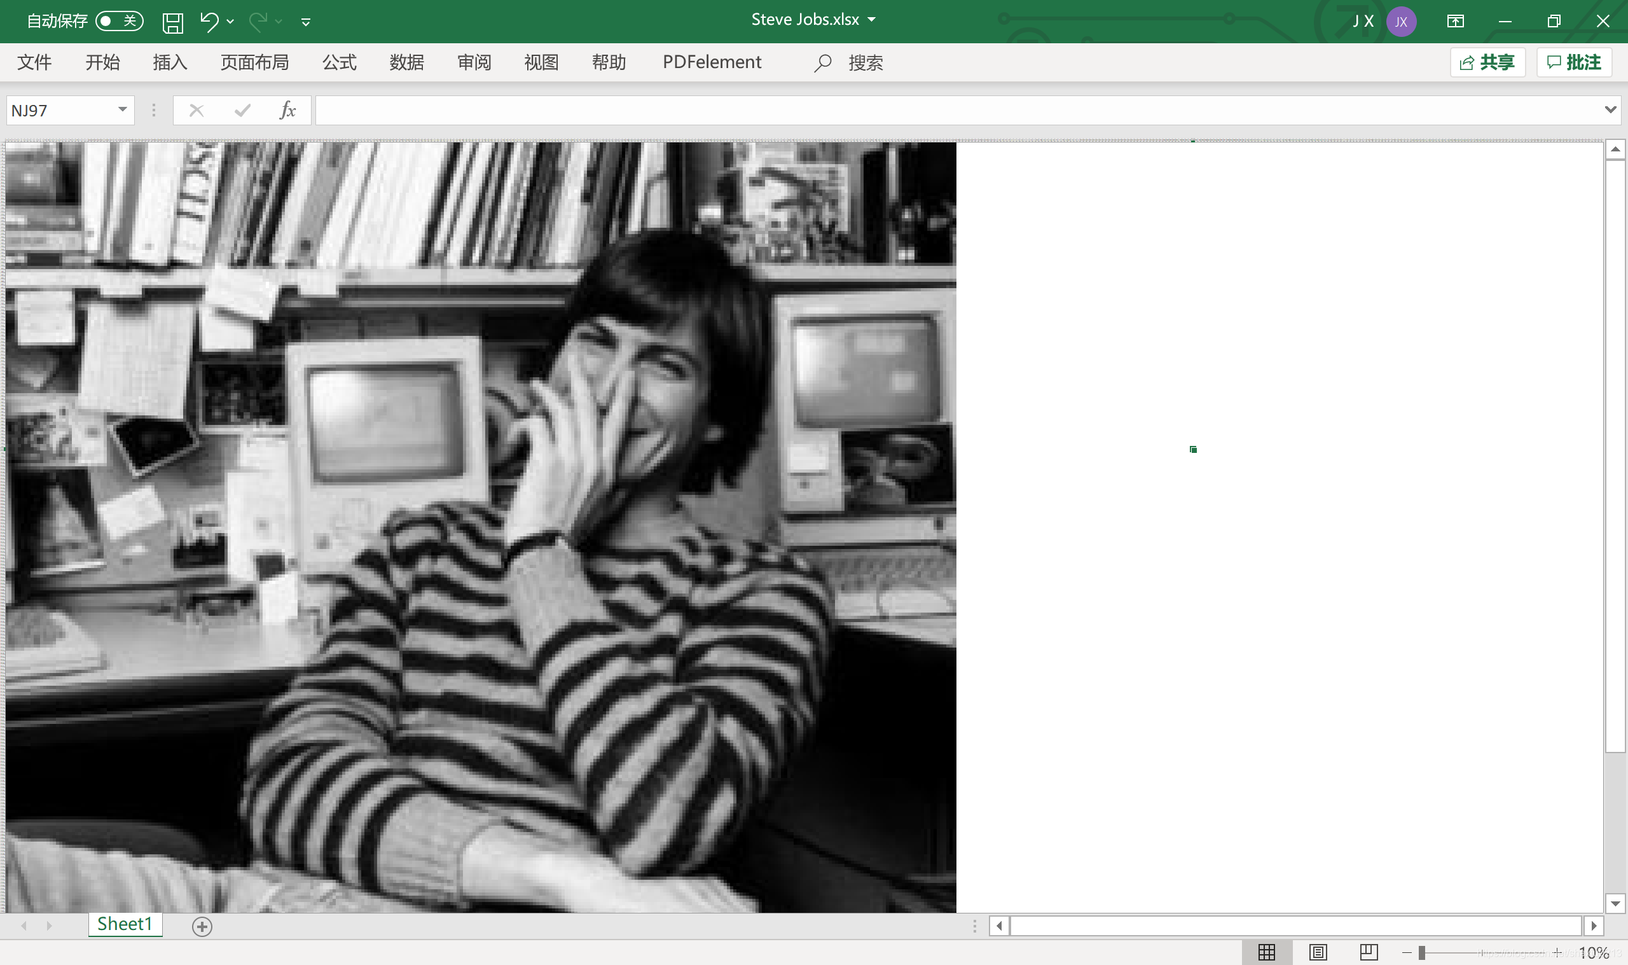
Task: Click the Undo arrow icon
Action: click(209, 22)
